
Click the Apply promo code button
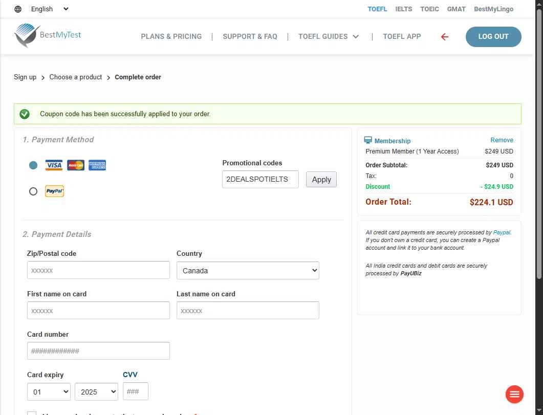(321, 179)
